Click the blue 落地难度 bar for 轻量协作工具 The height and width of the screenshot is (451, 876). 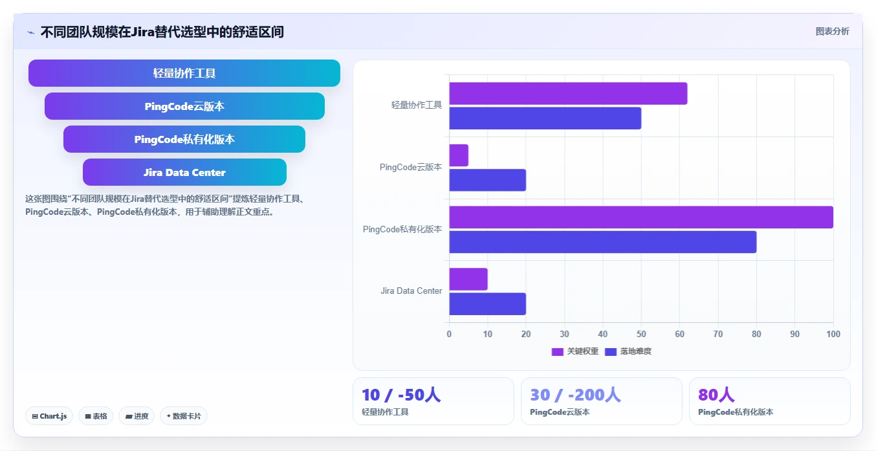545,118
